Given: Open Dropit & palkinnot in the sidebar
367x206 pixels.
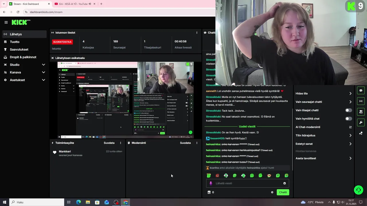Looking at the screenshot, I should (x=24, y=57).
